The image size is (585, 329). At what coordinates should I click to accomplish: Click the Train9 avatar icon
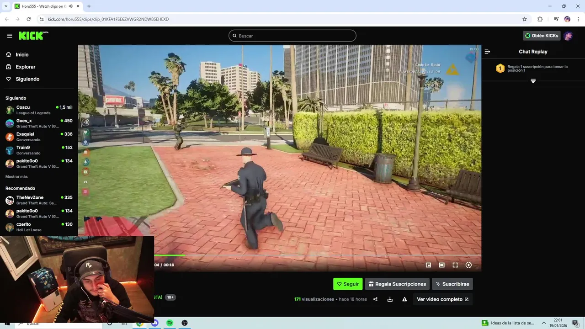[x=10, y=150]
